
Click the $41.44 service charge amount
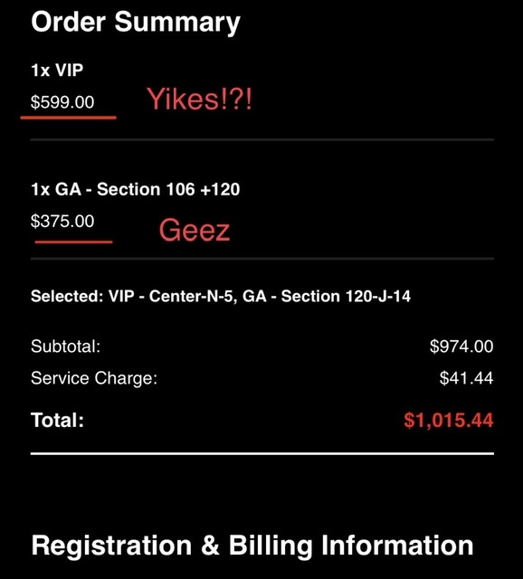point(466,378)
